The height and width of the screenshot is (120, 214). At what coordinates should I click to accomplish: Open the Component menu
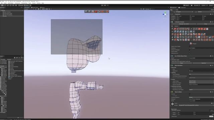[x=17, y=3]
